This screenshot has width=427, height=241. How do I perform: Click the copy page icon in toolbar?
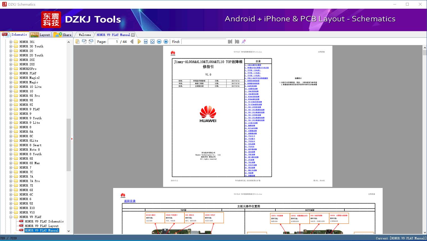point(77,42)
